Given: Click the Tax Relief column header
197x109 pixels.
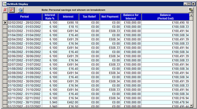Looking at the screenshot, I should 89,17.
